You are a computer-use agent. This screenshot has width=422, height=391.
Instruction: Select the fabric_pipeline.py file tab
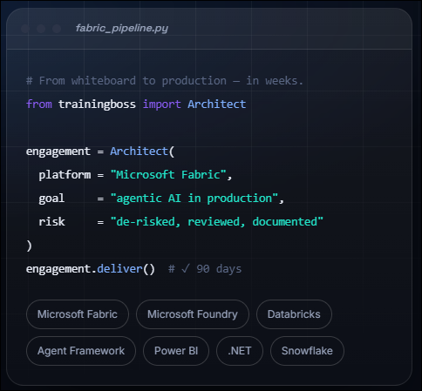click(122, 28)
